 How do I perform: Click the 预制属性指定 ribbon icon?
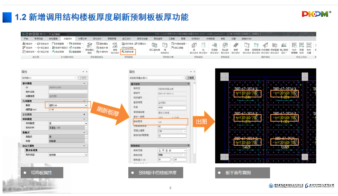pos(89,48)
